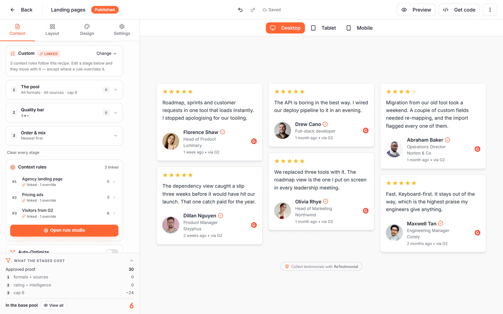
Task: Open the three-dot more options menu
Action: 490,10
